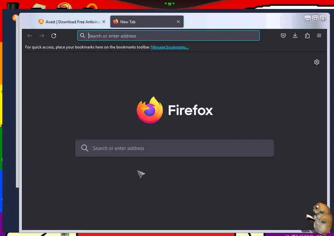Focus the top address bar field
The image size is (334, 236).
[168, 36]
